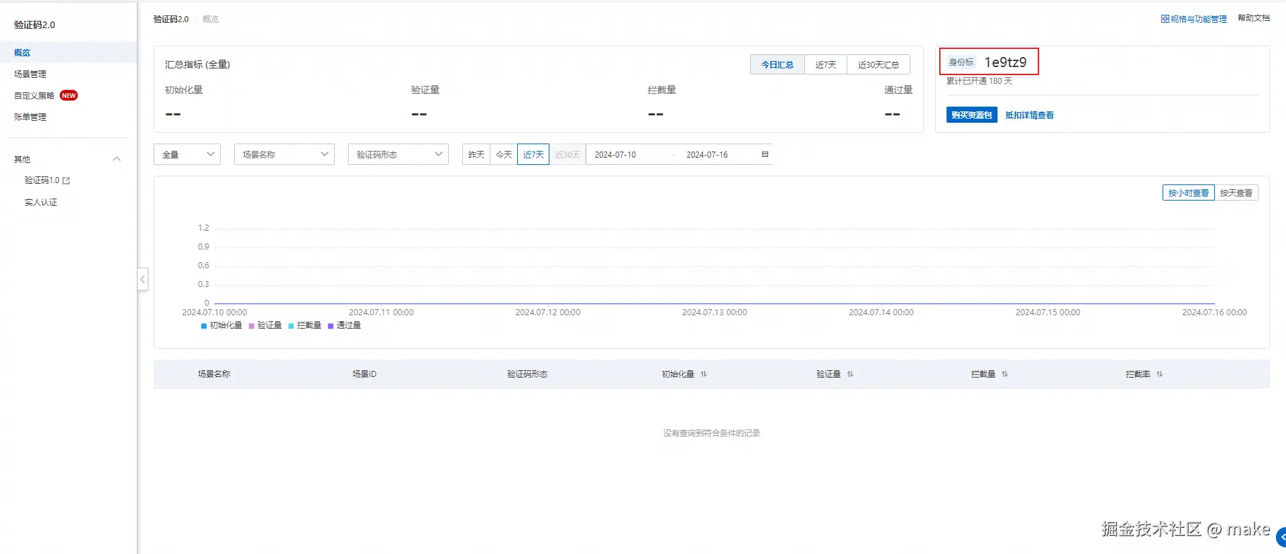
Task: Select 今日汇总 summary tab
Action: pos(777,64)
